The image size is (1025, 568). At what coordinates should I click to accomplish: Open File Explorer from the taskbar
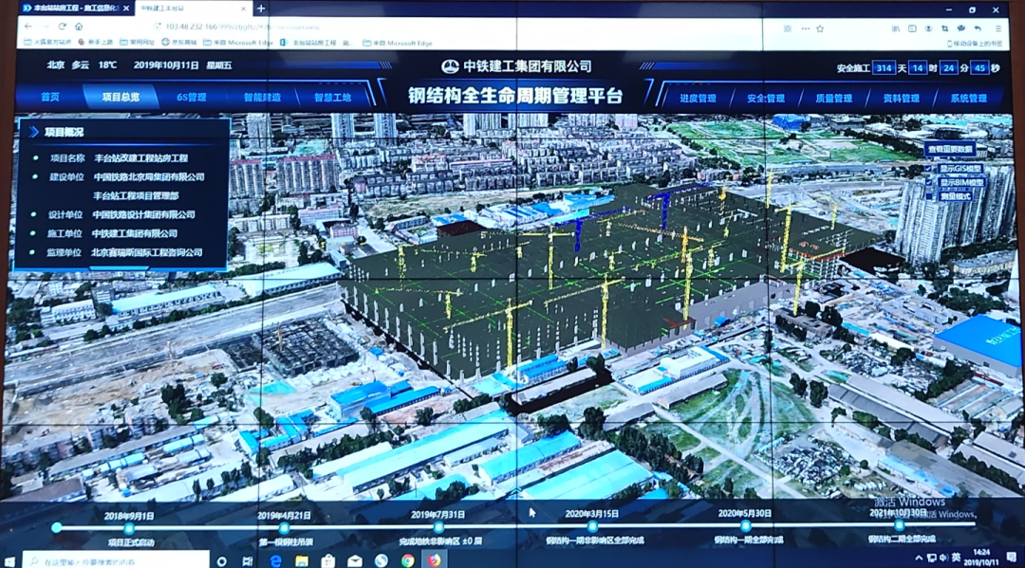pyautogui.click(x=302, y=560)
